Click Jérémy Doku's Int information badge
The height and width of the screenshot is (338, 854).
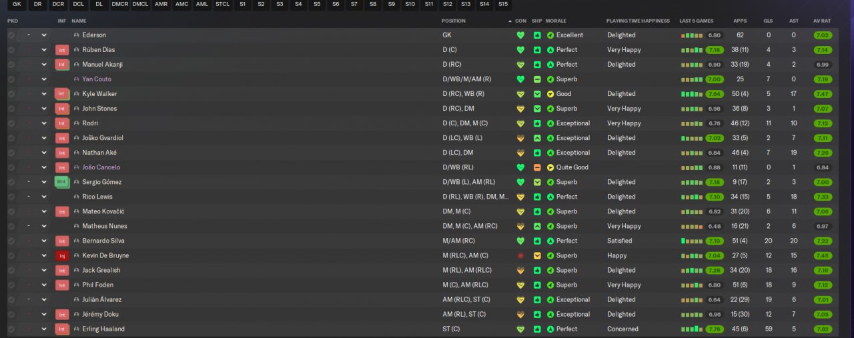click(62, 314)
